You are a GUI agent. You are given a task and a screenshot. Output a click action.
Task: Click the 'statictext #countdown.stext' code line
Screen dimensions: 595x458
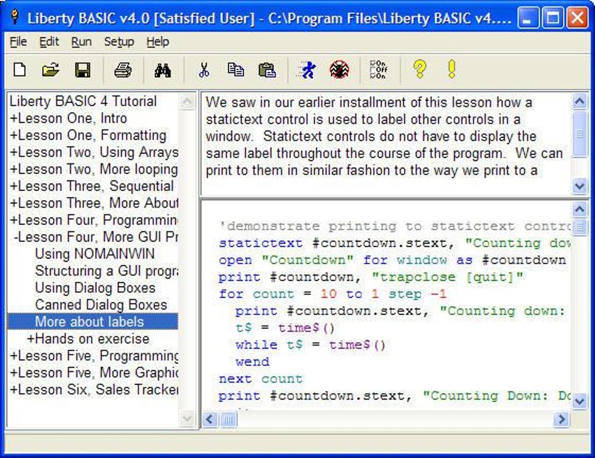point(395,243)
